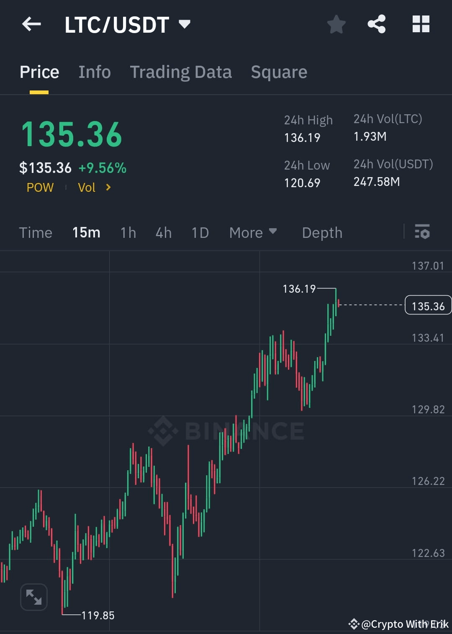Select the 4h timeframe option
Screen dimensions: 452x634
pos(163,232)
